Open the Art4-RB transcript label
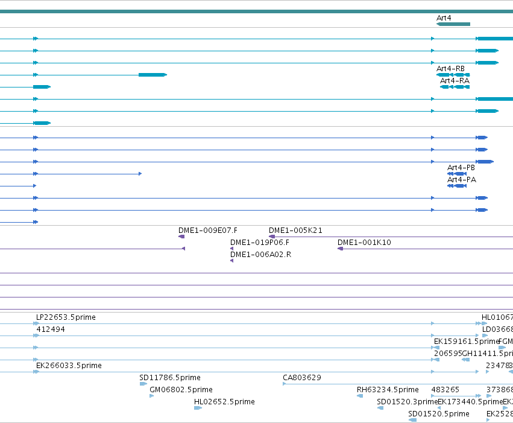 pos(450,69)
